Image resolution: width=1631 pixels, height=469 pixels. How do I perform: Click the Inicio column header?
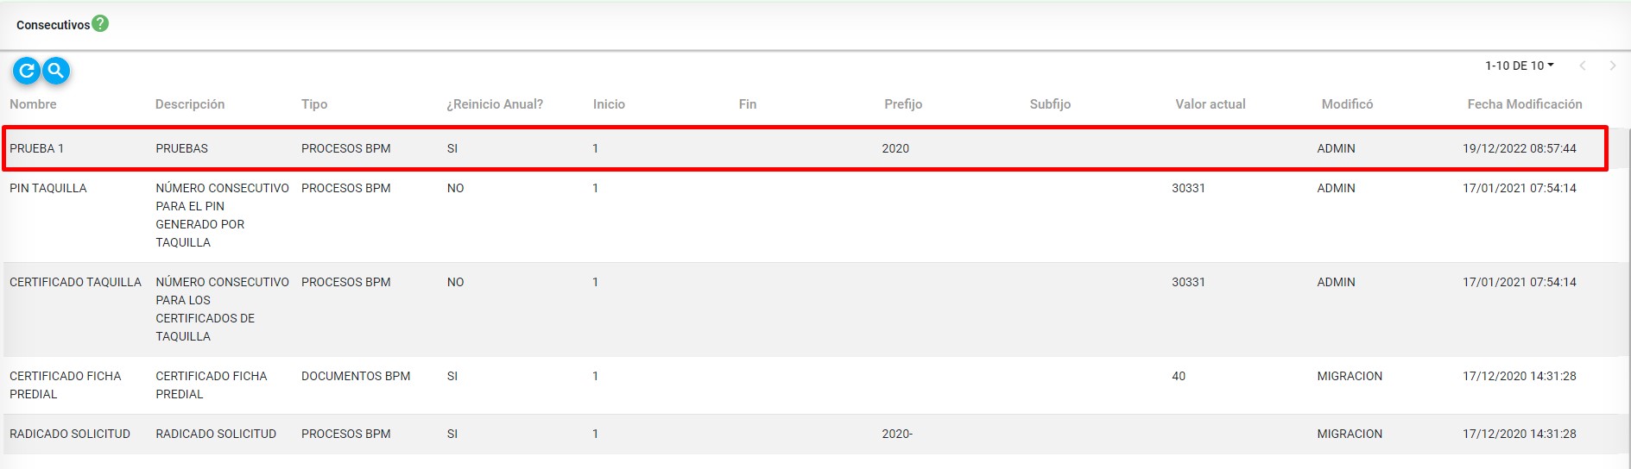coord(609,104)
